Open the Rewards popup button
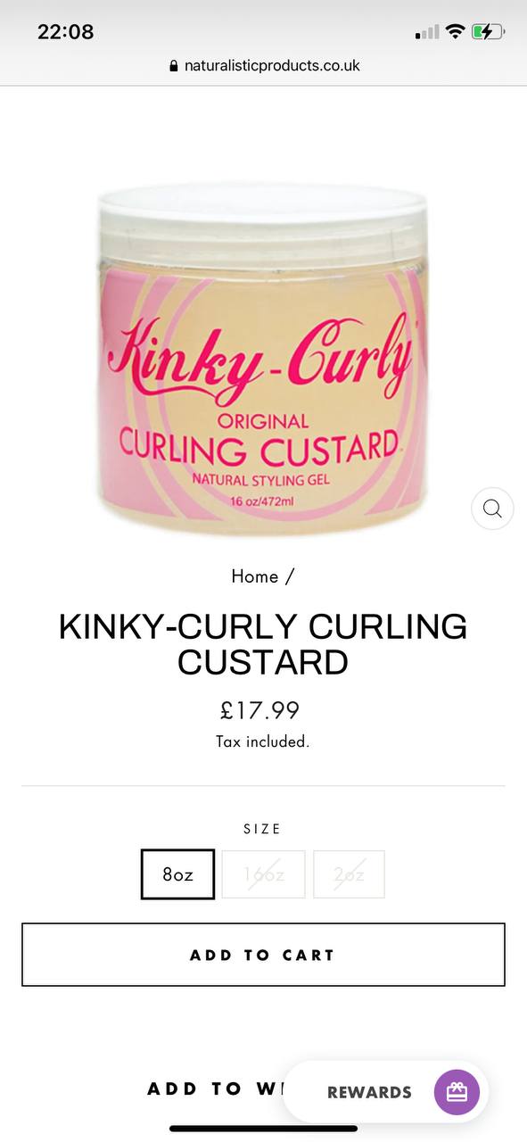The image size is (527, 1142). point(385,1092)
